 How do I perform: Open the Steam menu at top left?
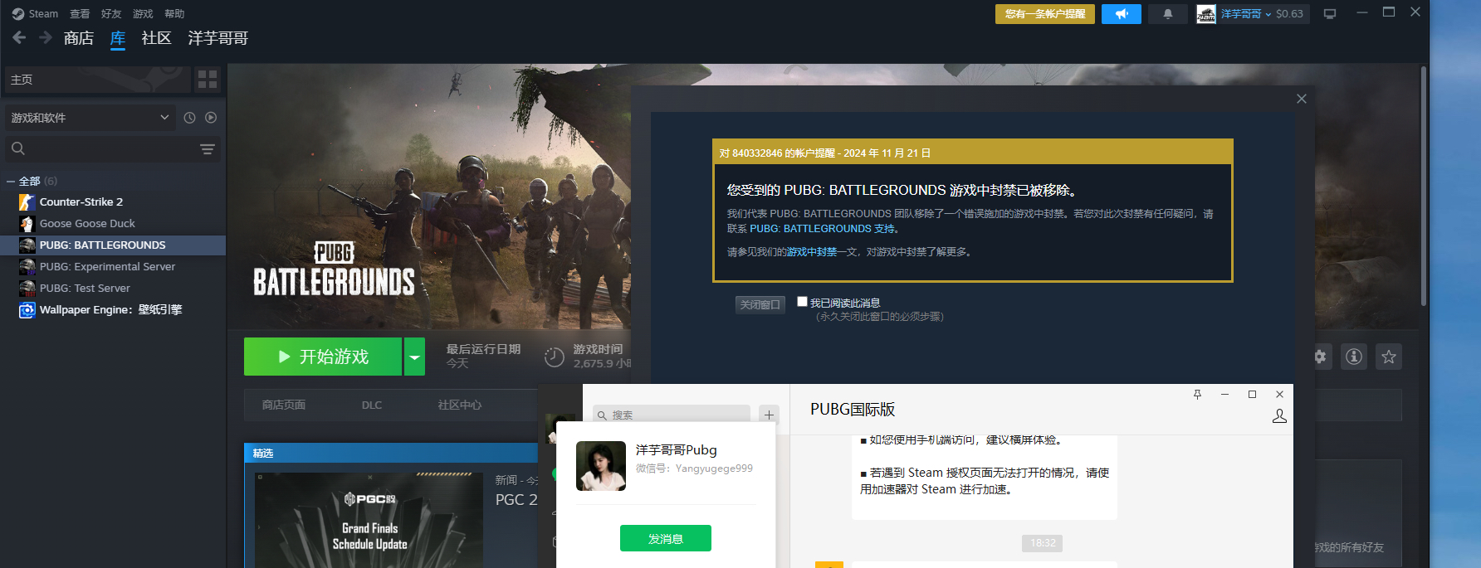pyautogui.click(x=36, y=13)
